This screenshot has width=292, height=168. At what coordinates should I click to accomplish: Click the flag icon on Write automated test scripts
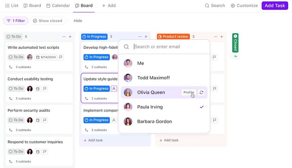click(x=61, y=57)
